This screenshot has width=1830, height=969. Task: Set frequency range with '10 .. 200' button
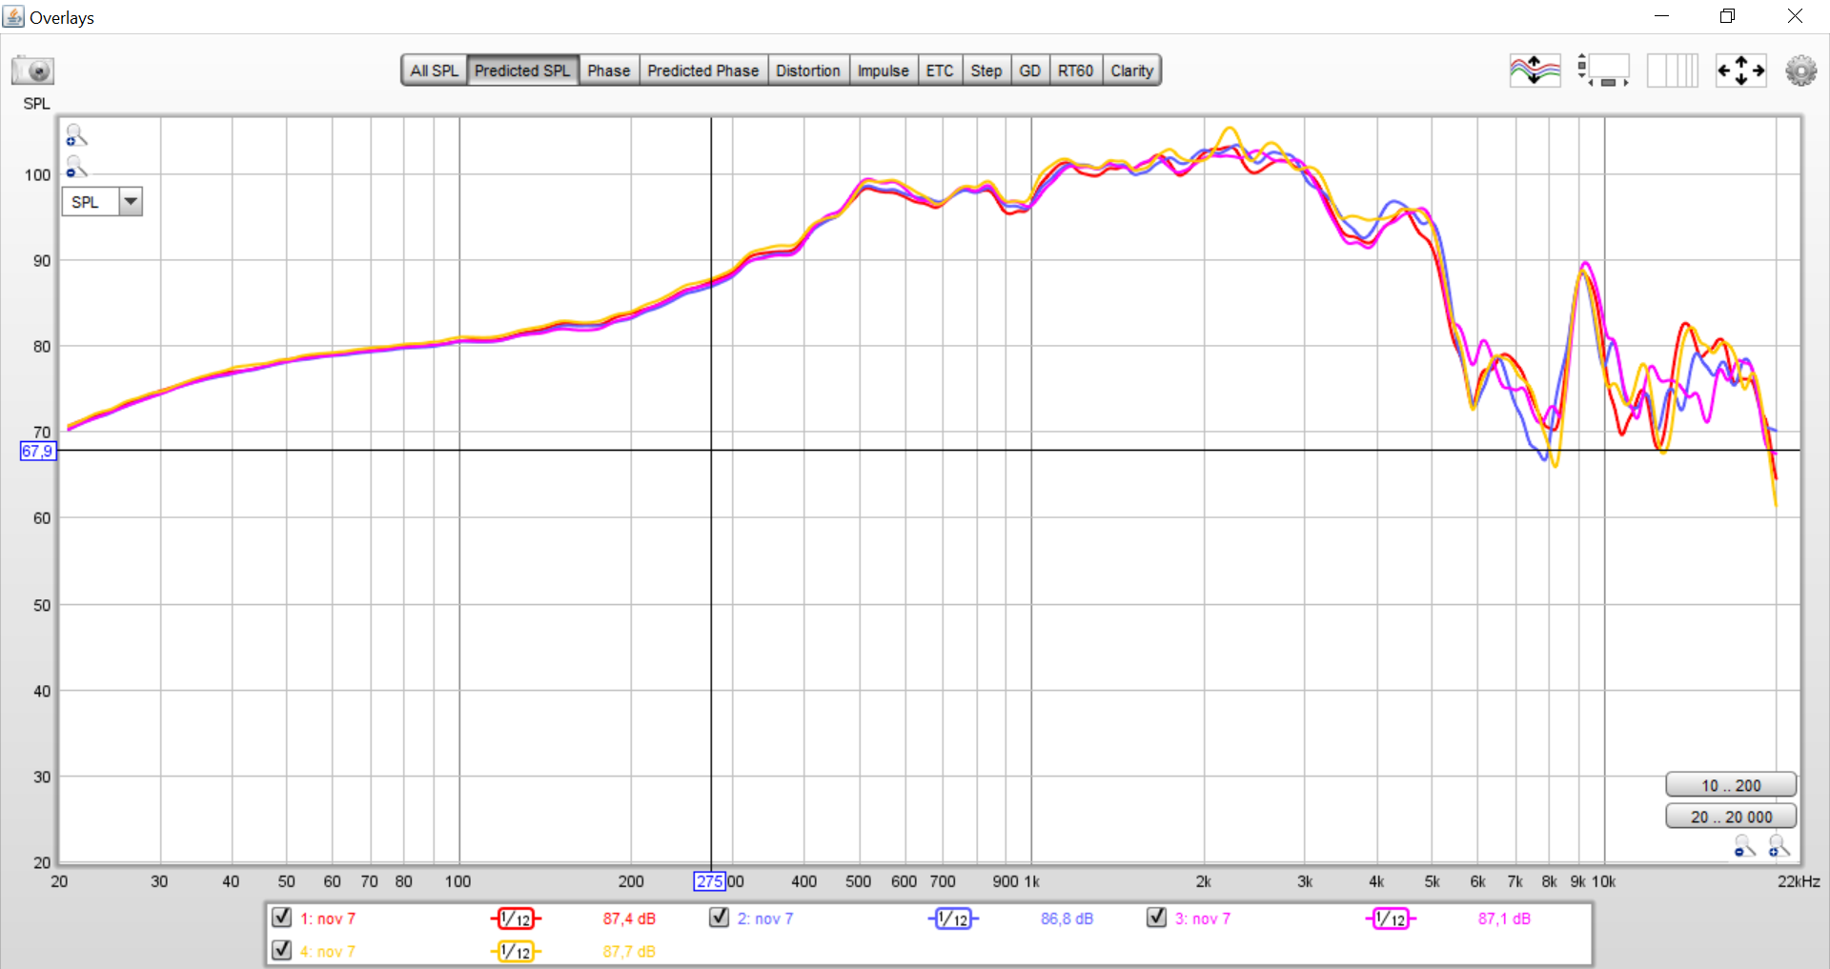click(x=1731, y=785)
